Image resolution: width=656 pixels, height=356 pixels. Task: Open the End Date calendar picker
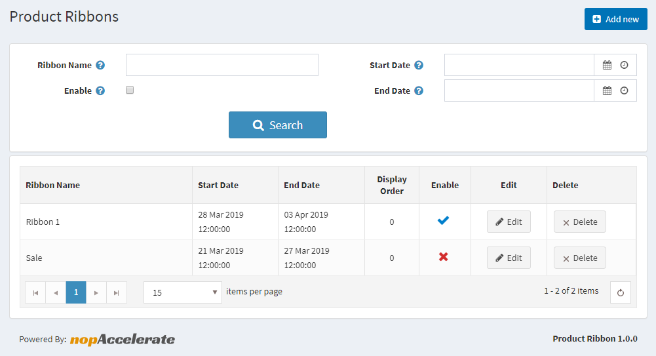607,90
